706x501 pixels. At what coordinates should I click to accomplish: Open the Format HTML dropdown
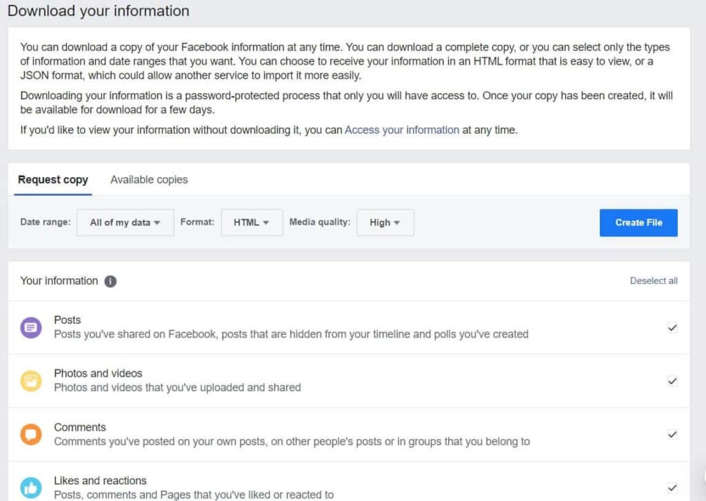[252, 223]
